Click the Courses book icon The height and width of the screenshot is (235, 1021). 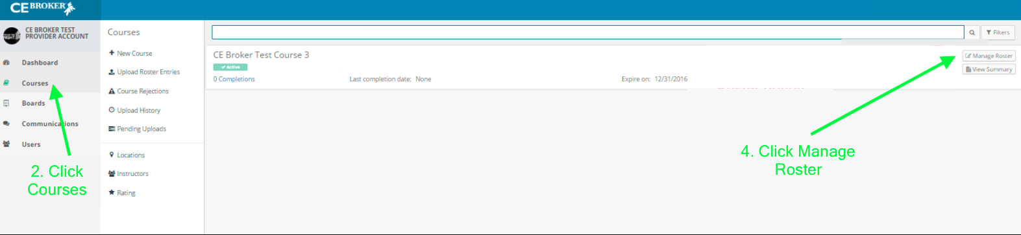click(x=6, y=83)
